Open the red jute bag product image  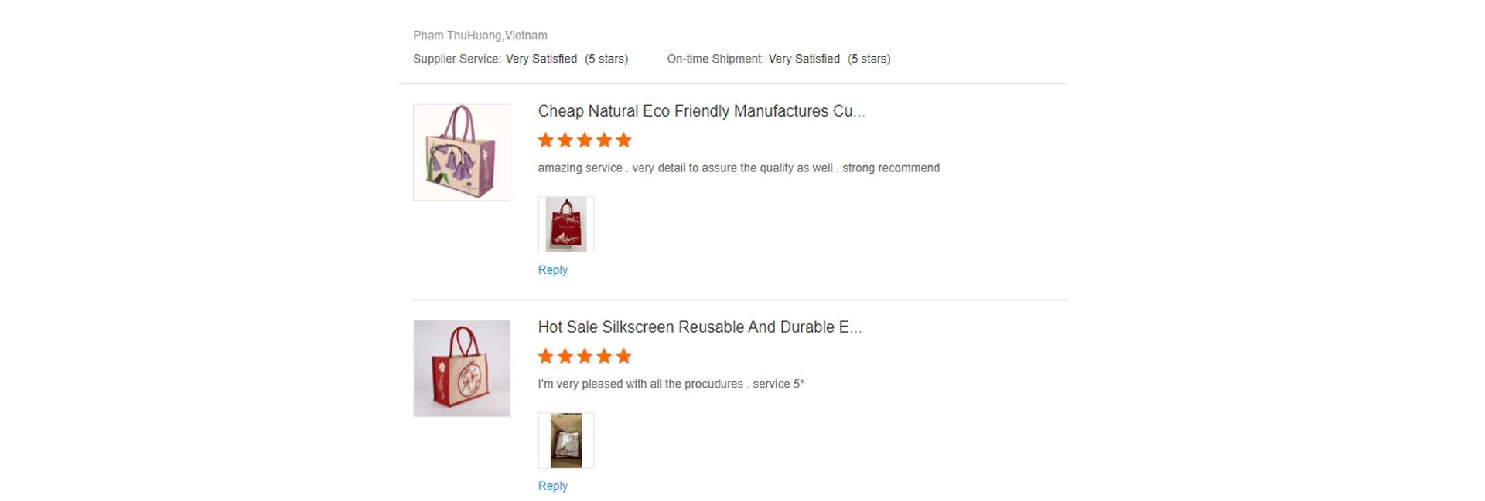(x=462, y=368)
